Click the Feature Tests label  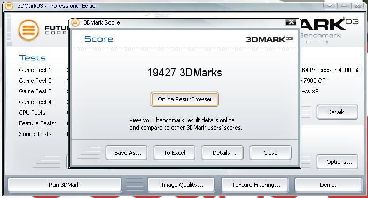click(37, 123)
